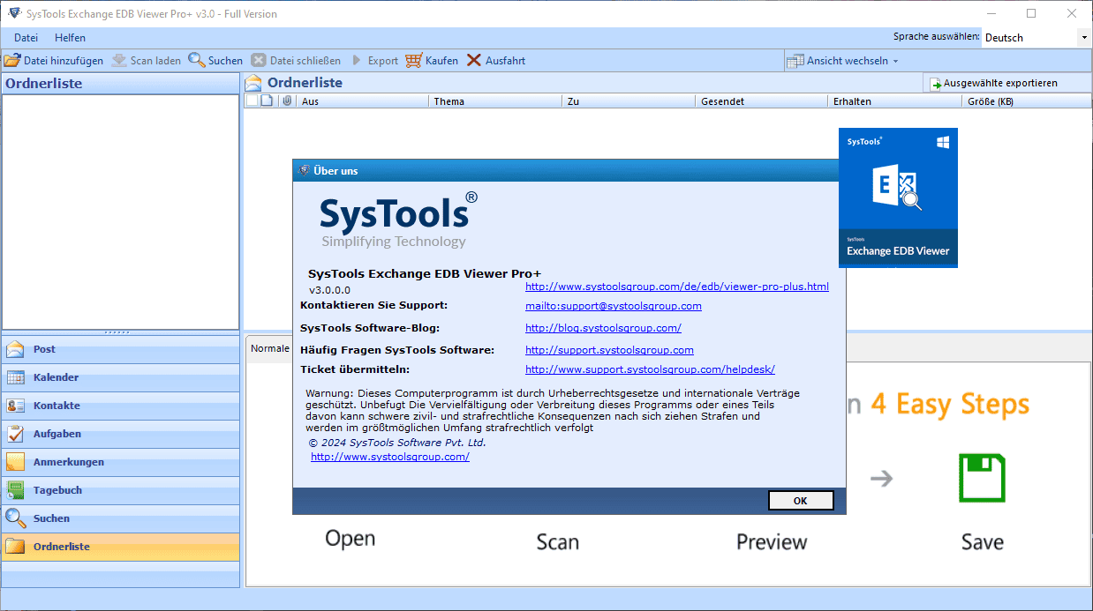Screen dimensions: 1093x611
Task: Open the viewer-pro-plus.html product link
Action: point(677,287)
